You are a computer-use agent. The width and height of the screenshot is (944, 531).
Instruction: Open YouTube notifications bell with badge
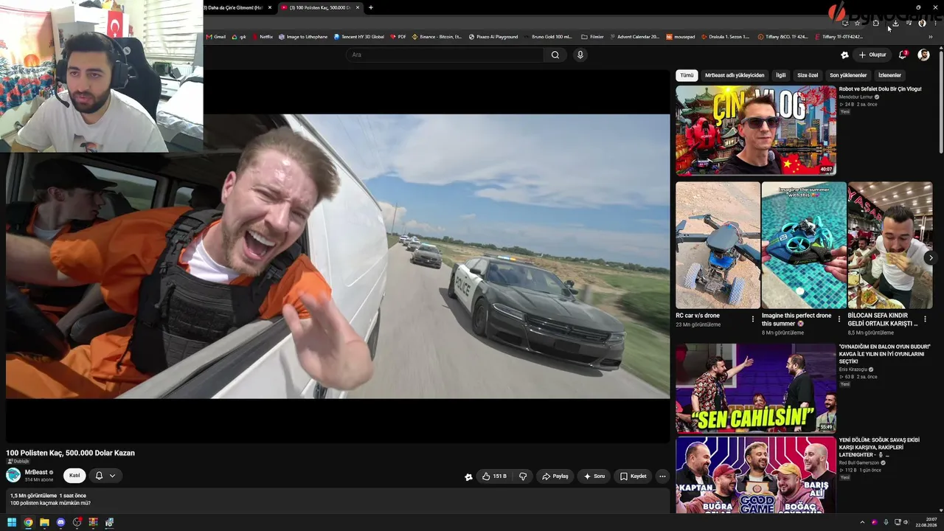(903, 55)
